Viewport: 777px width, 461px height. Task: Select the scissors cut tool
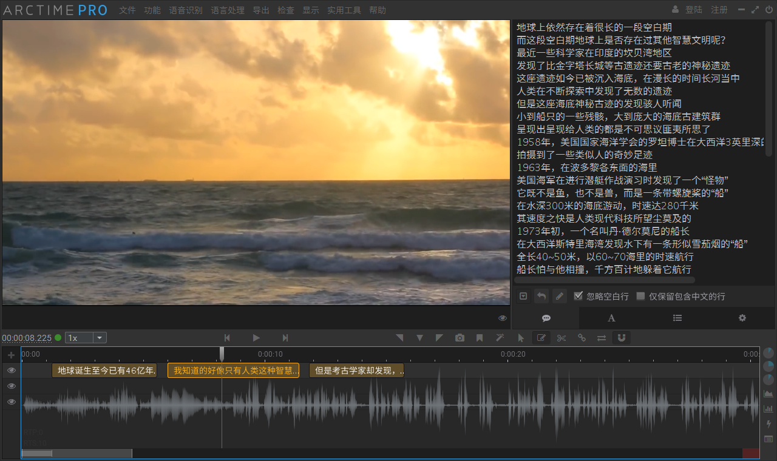click(562, 338)
